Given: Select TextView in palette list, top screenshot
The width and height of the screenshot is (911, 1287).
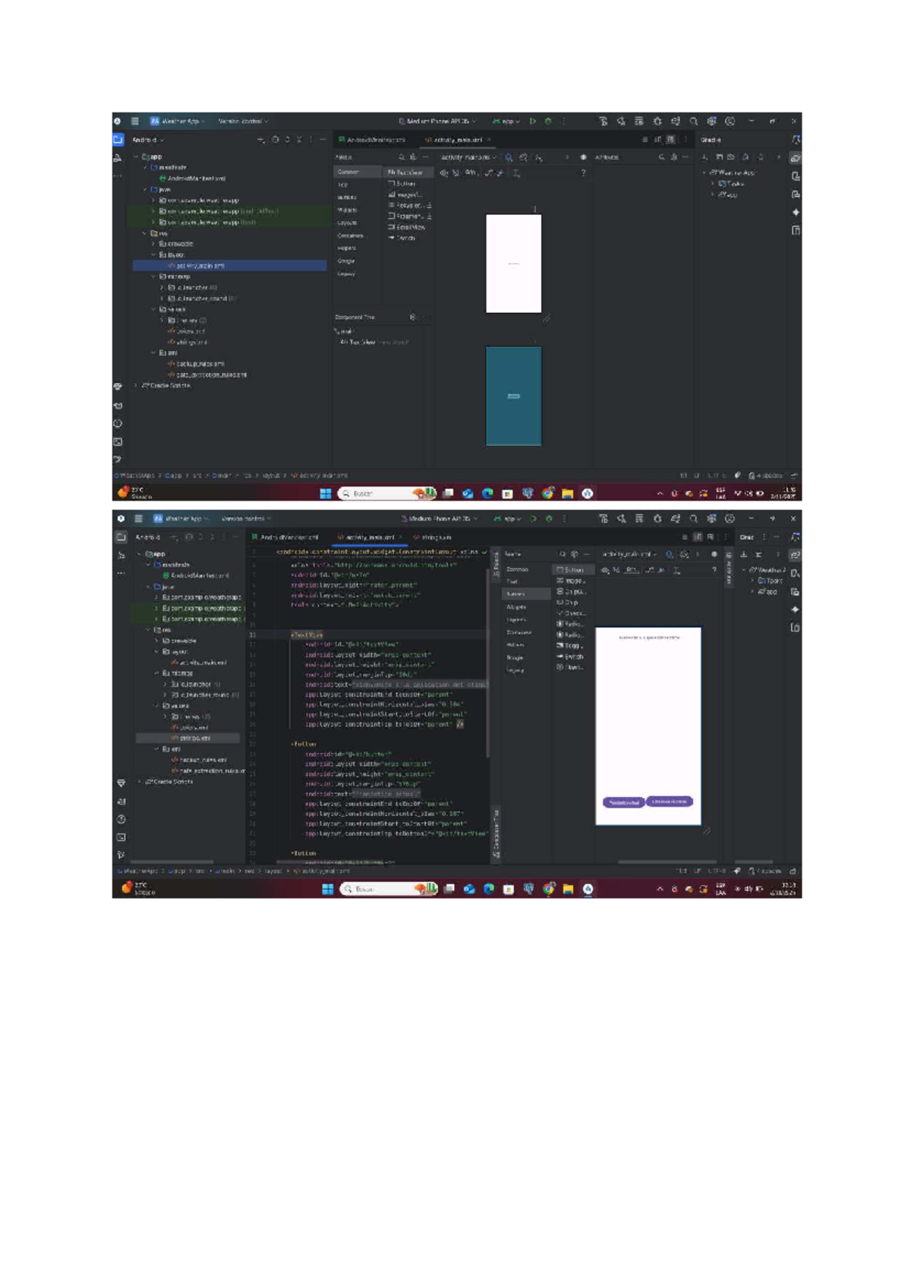Looking at the screenshot, I should 408,172.
